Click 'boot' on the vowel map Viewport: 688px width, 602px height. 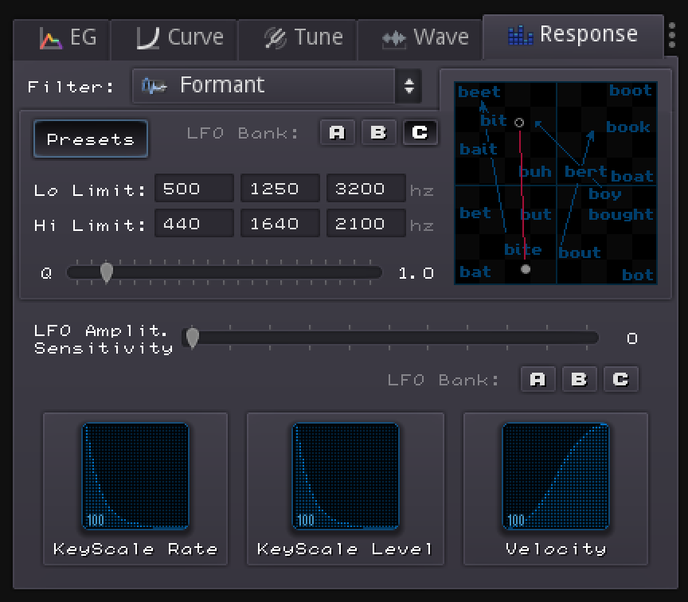point(631,91)
